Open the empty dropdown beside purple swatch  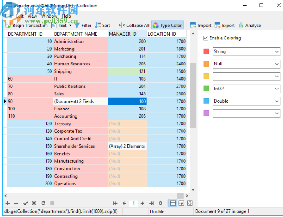coord(246,113)
